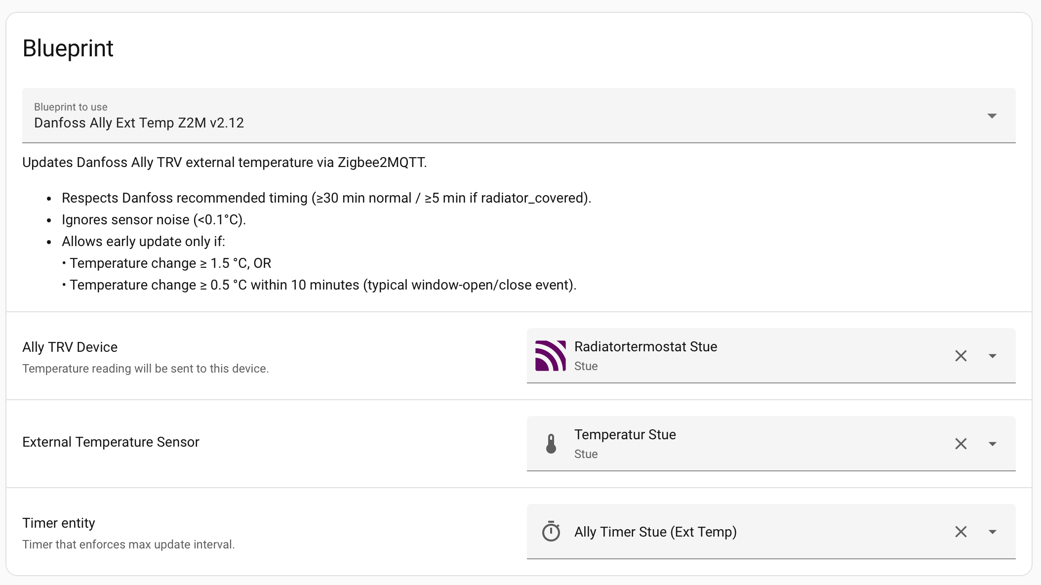
Task: Click the Ally TRV Device label
Action: click(70, 347)
